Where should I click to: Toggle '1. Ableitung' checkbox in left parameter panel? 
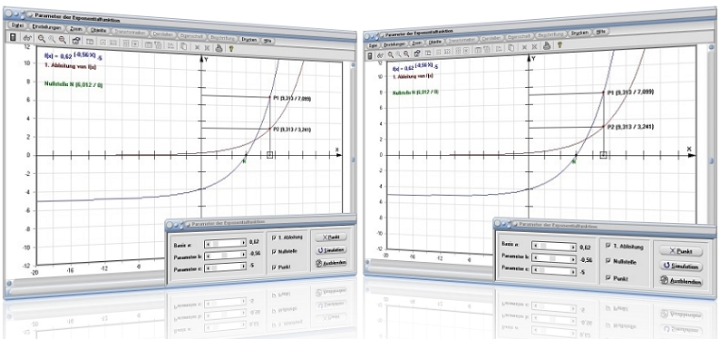274,237
